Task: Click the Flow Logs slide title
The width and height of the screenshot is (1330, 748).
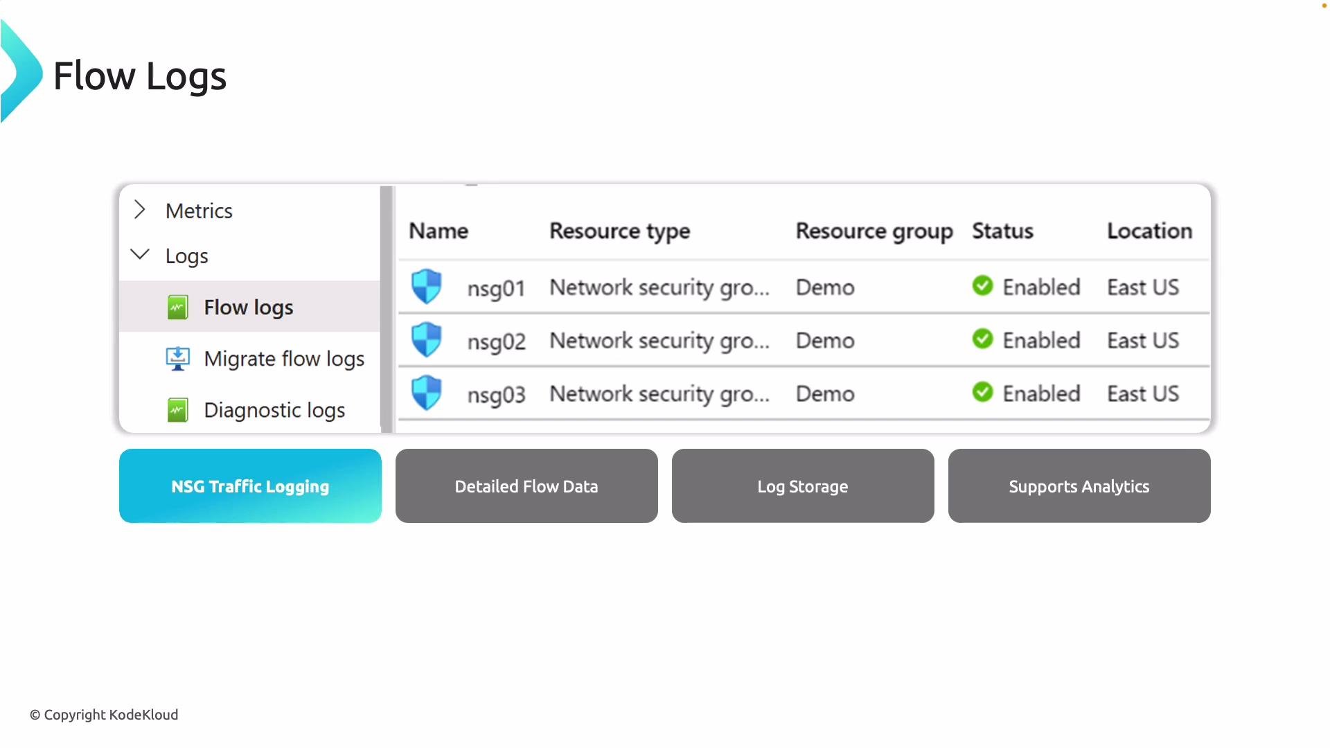Action: (140, 76)
